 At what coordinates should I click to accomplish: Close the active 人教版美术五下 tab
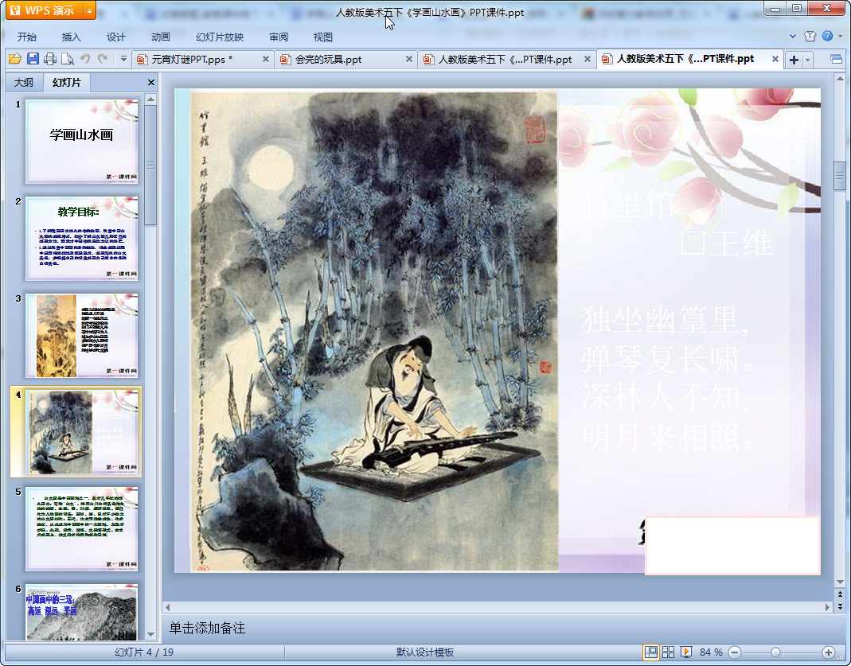[x=775, y=59]
